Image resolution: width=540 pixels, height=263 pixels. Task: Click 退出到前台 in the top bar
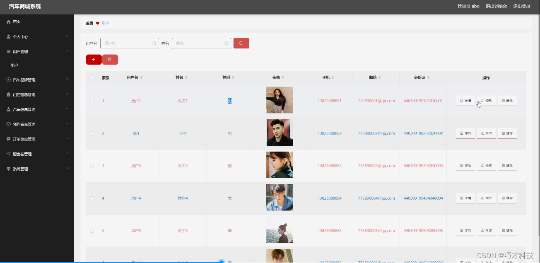pos(496,6)
